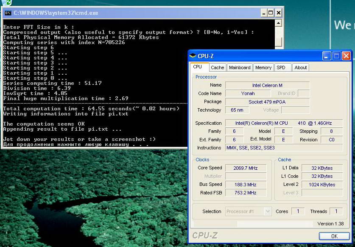355x247 pixels.
Task: Click the Threads count field
Action: [336, 211]
